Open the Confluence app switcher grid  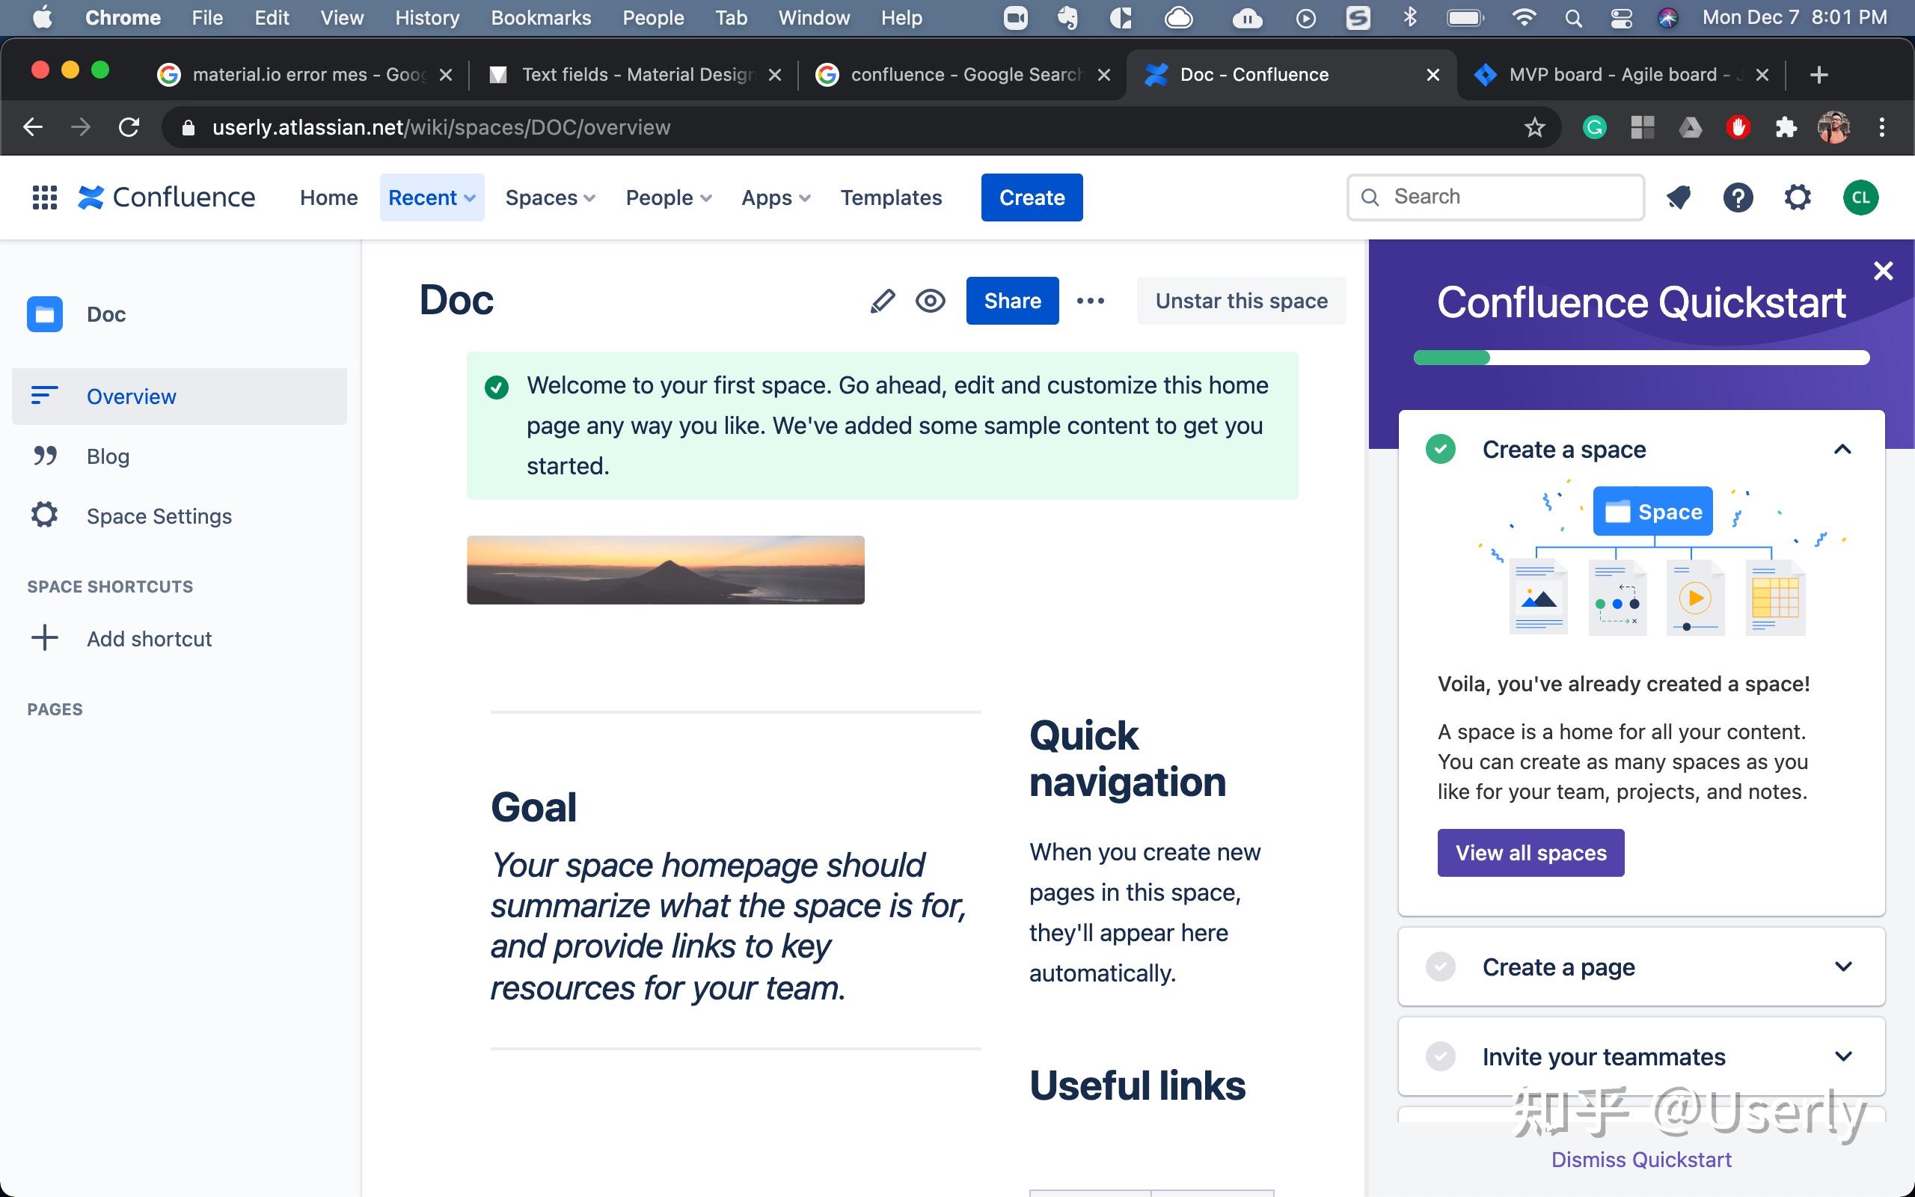(44, 197)
